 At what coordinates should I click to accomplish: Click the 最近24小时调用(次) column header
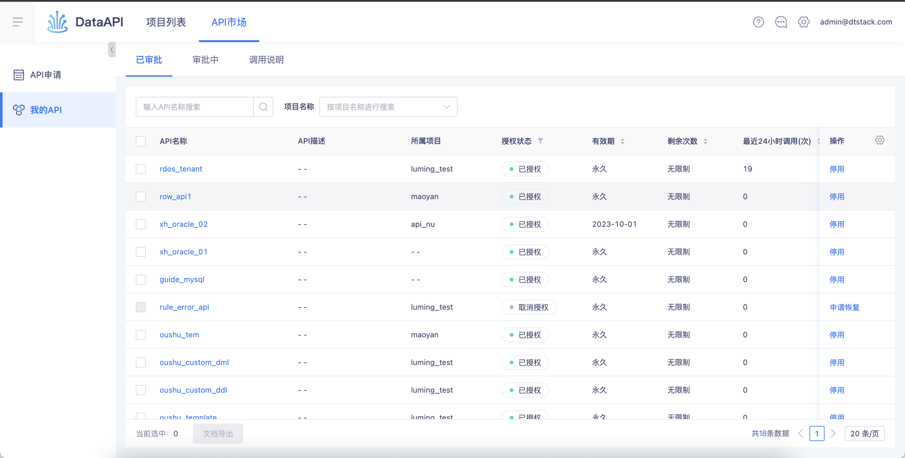[x=777, y=141]
